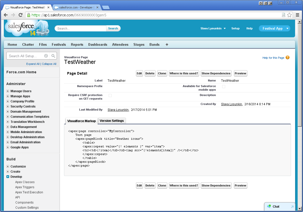The height and width of the screenshot is (212, 303).
Task: Expand the Create section
Action: click(8, 172)
